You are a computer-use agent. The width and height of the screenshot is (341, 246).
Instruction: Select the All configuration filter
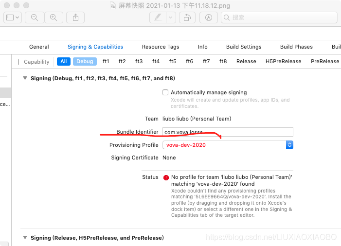[x=64, y=61]
